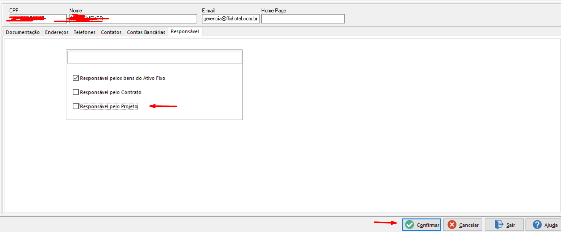Click the red X Cancelar icon
Image resolution: width=561 pixels, height=232 pixels.
452,225
